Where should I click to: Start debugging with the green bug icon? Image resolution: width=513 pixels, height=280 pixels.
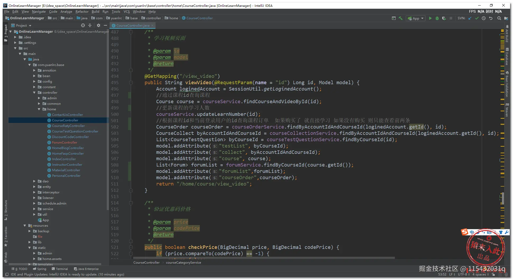[x=437, y=18]
